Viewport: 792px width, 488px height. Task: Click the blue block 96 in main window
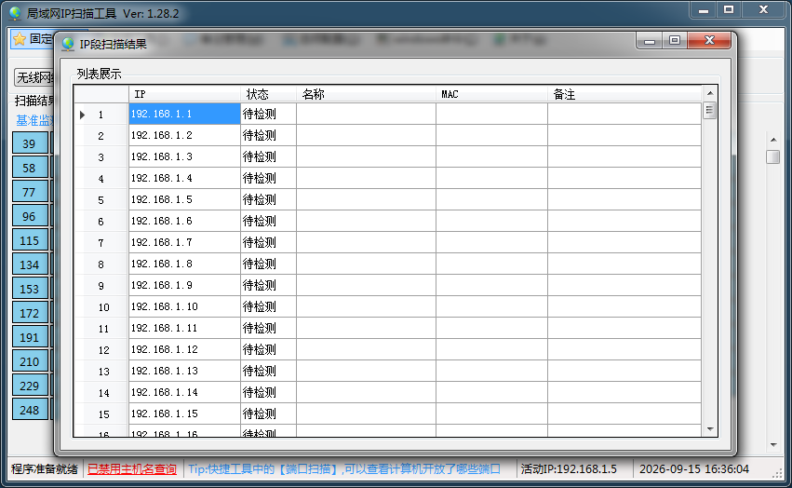(30, 216)
